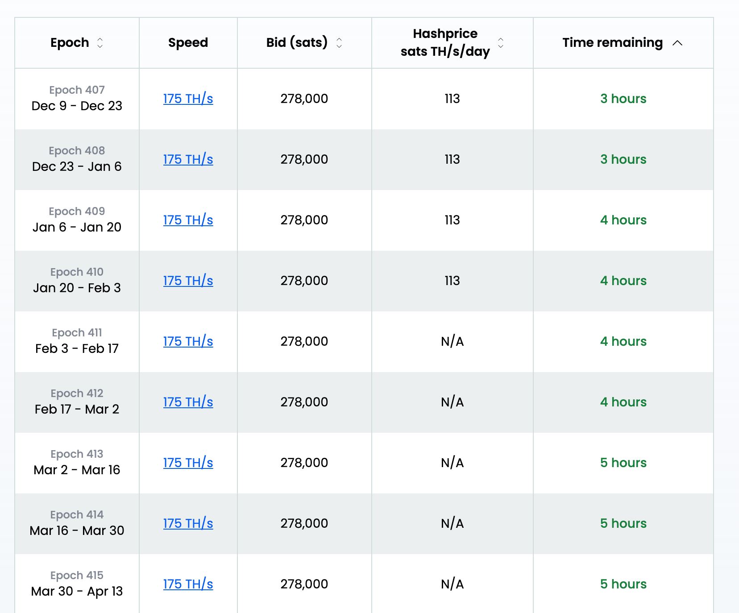Open 175 TH/s link for Epoch 415
The width and height of the screenshot is (739, 613).
(188, 584)
